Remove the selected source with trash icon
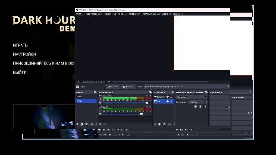 [x=160, y=124]
